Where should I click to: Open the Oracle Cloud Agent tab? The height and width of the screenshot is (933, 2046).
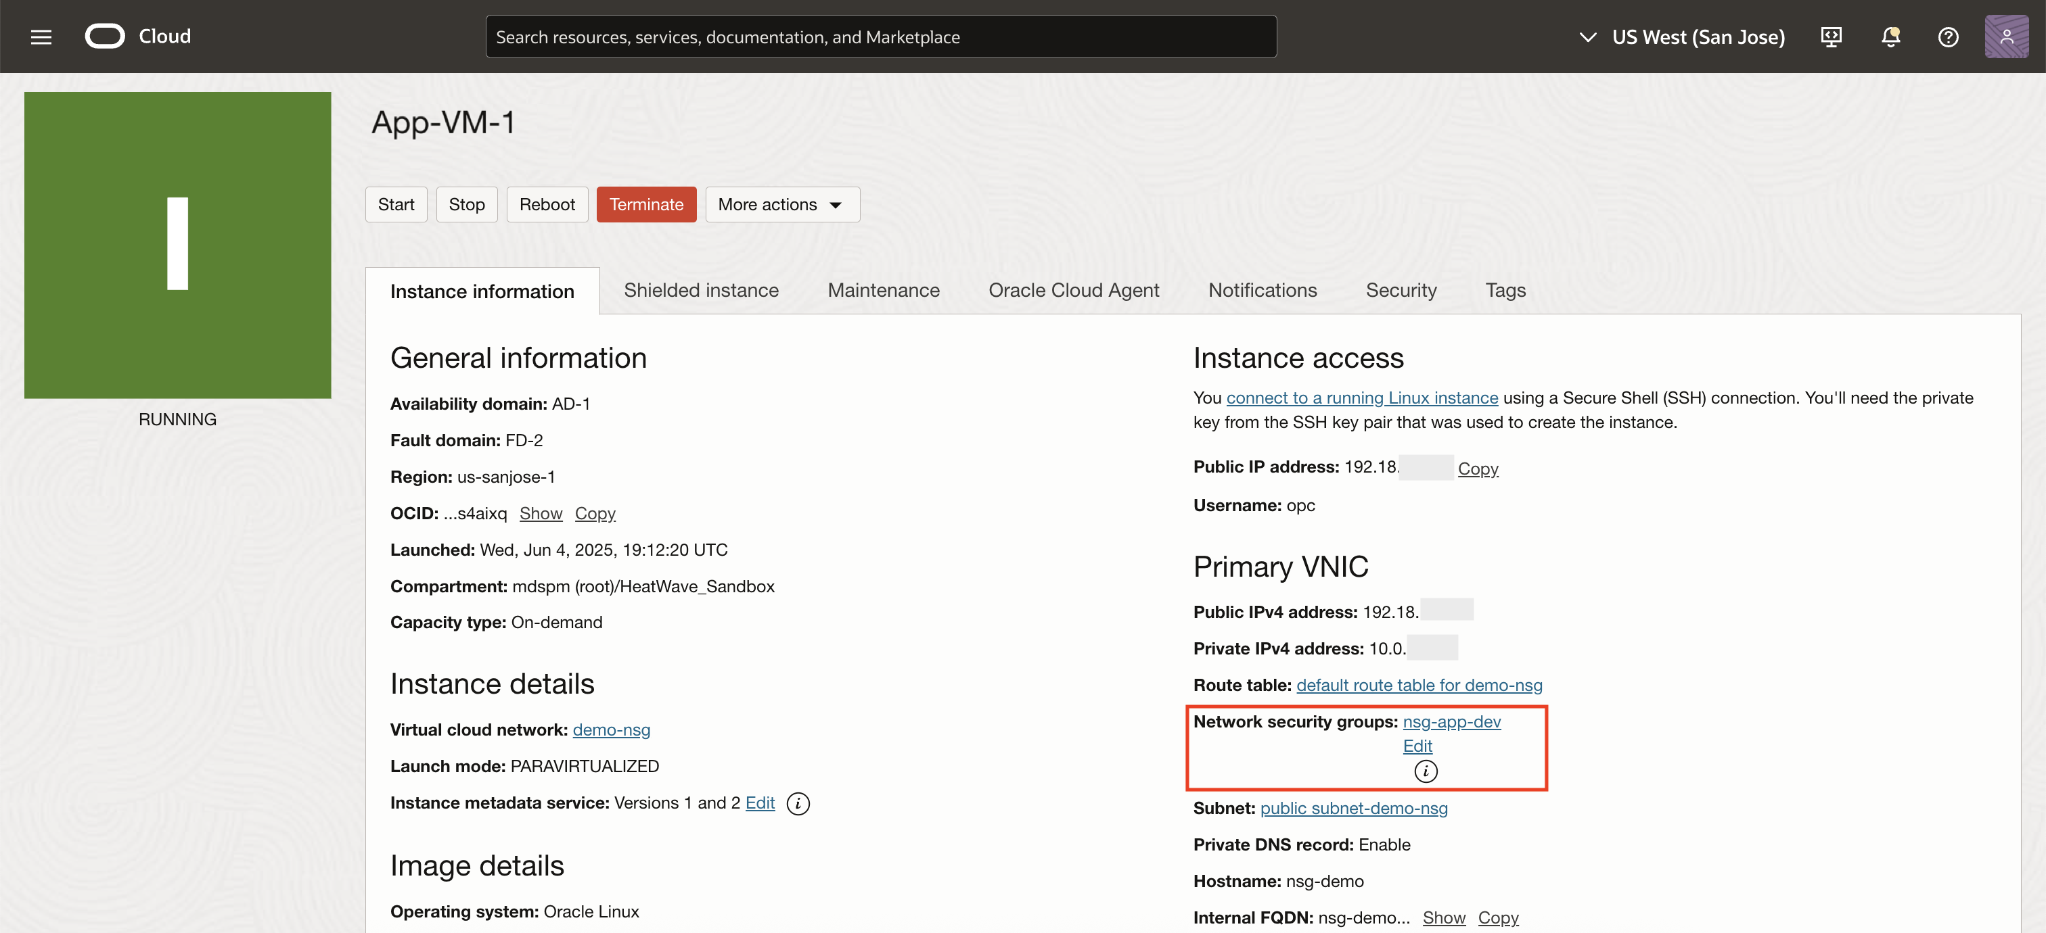(1074, 290)
